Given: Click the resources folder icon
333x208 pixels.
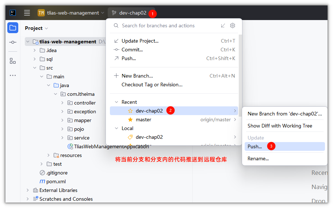Looking at the screenshot, I should tap(56, 155).
